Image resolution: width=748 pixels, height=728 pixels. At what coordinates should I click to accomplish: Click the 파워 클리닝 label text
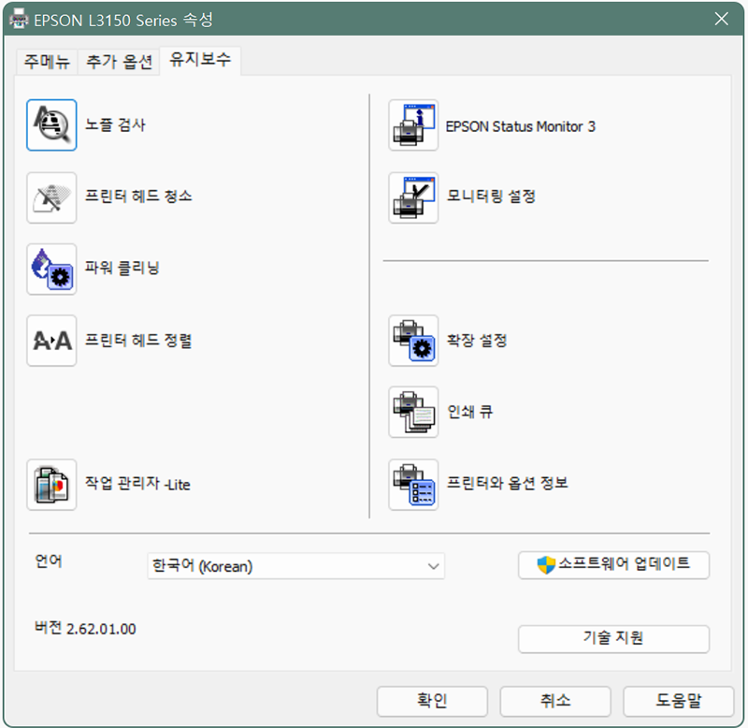click(122, 268)
